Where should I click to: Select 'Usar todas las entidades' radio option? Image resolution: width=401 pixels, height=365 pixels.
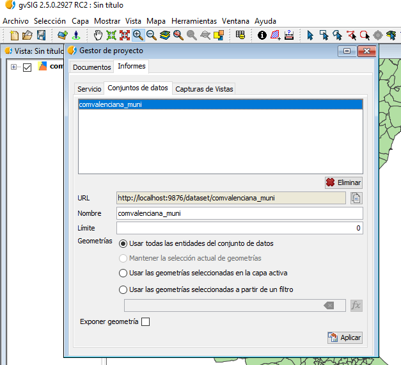click(123, 243)
